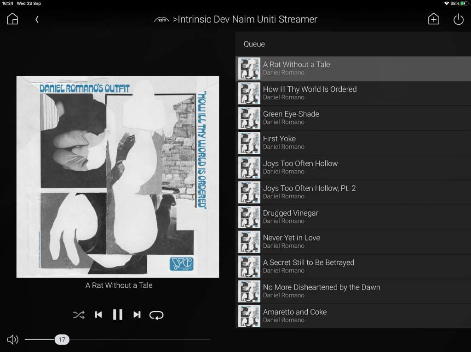Click the volume slider knob showing 17
471x352 pixels.
coord(62,340)
